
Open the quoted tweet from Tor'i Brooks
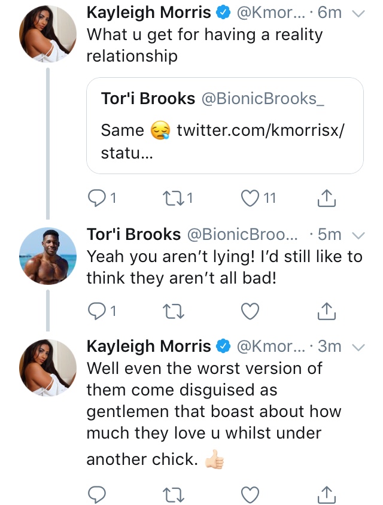225,126
